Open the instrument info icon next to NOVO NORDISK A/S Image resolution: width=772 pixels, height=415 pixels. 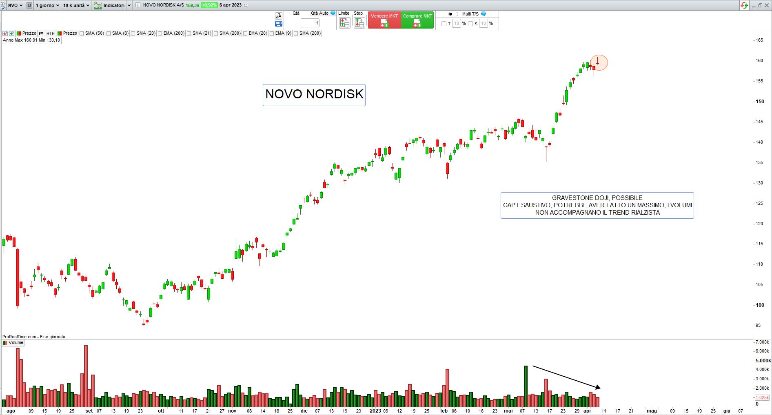tap(138, 5)
